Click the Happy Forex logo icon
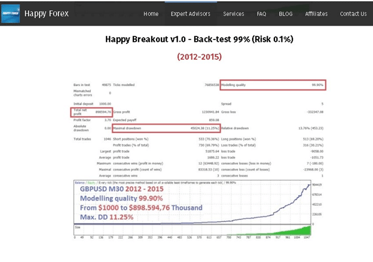This screenshot has width=373, height=262. pos(11,14)
